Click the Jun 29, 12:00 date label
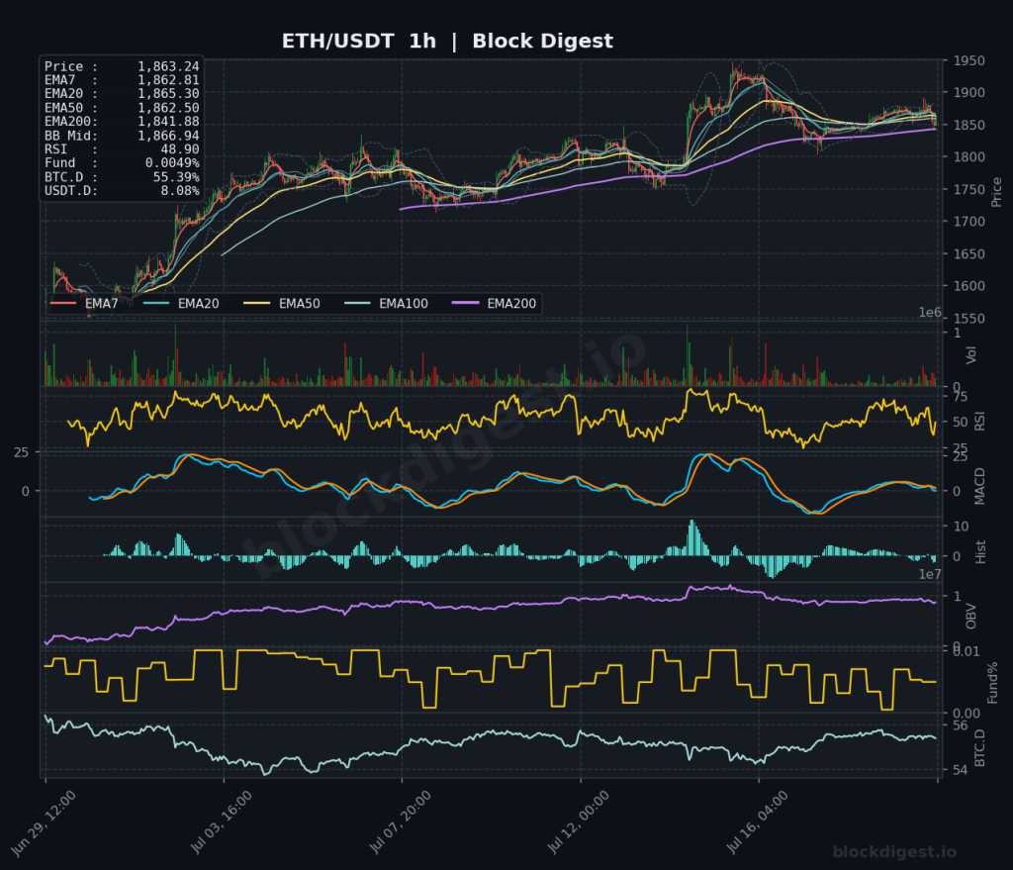The width and height of the screenshot is (1013, 870). click(x=44, y=823)
